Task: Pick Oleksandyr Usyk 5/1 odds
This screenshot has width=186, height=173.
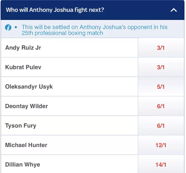Action: pos(161,86)
